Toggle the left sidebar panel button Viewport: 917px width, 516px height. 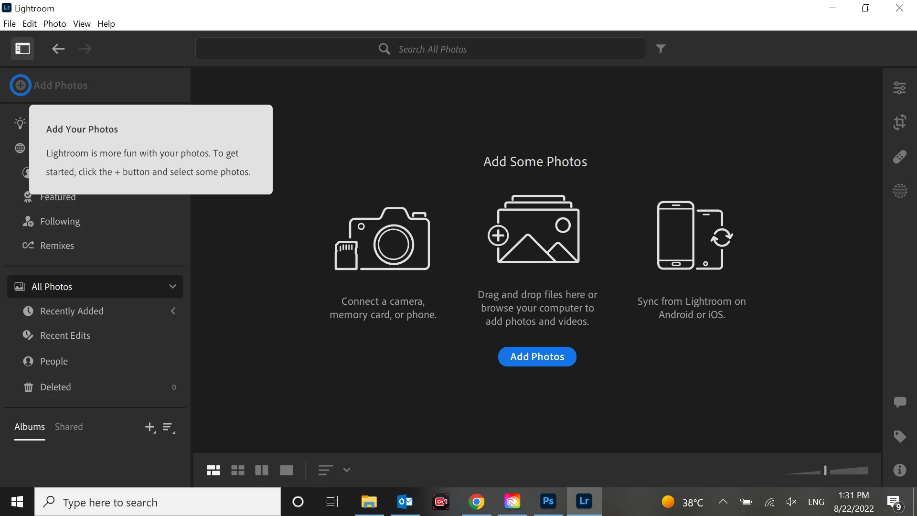click(22, 49)
